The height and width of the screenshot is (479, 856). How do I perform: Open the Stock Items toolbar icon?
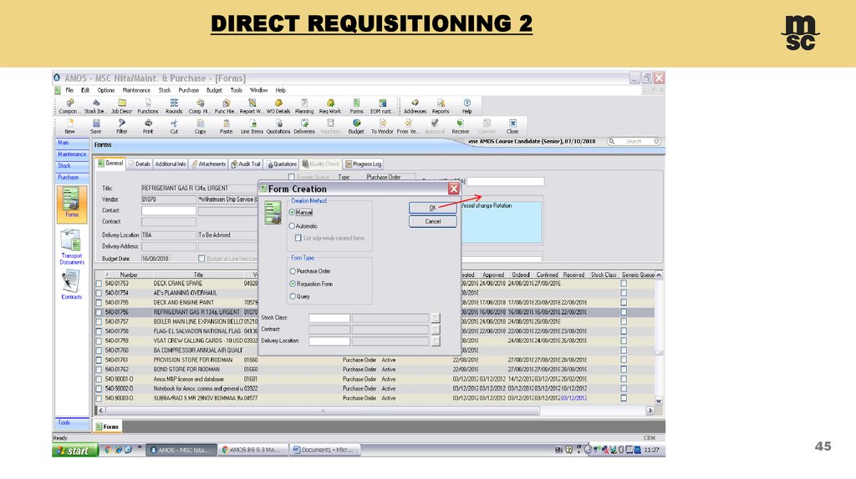pyautogui.click(x=95, y=106)
